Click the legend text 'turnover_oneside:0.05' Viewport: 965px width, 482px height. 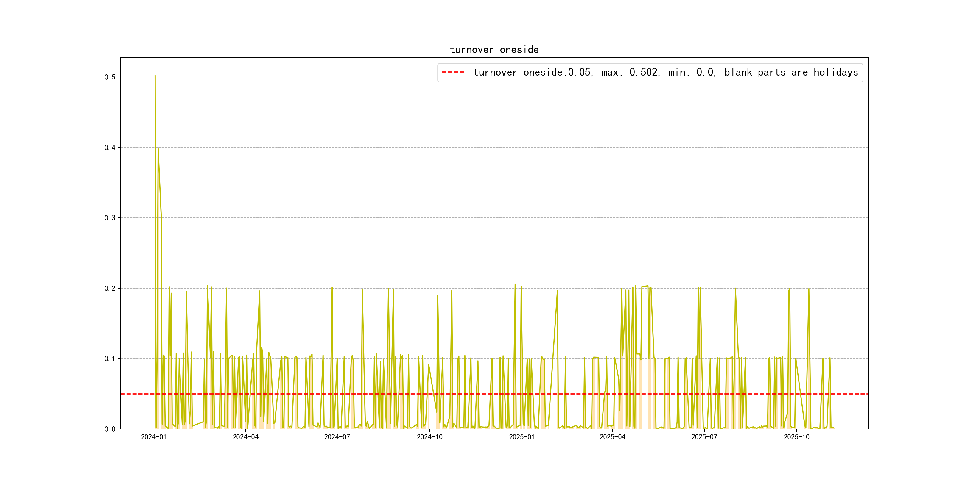click(532, 72)
